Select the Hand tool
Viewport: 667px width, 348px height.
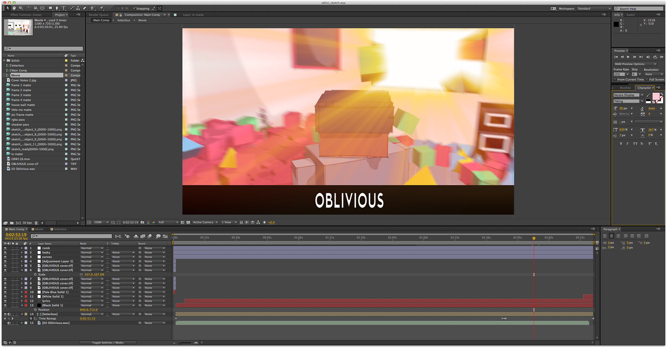pos(14,8)
